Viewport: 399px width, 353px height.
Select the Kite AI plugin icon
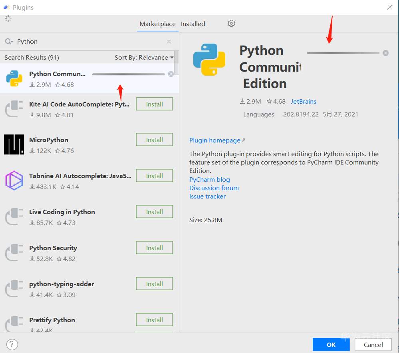coord(14,109)
